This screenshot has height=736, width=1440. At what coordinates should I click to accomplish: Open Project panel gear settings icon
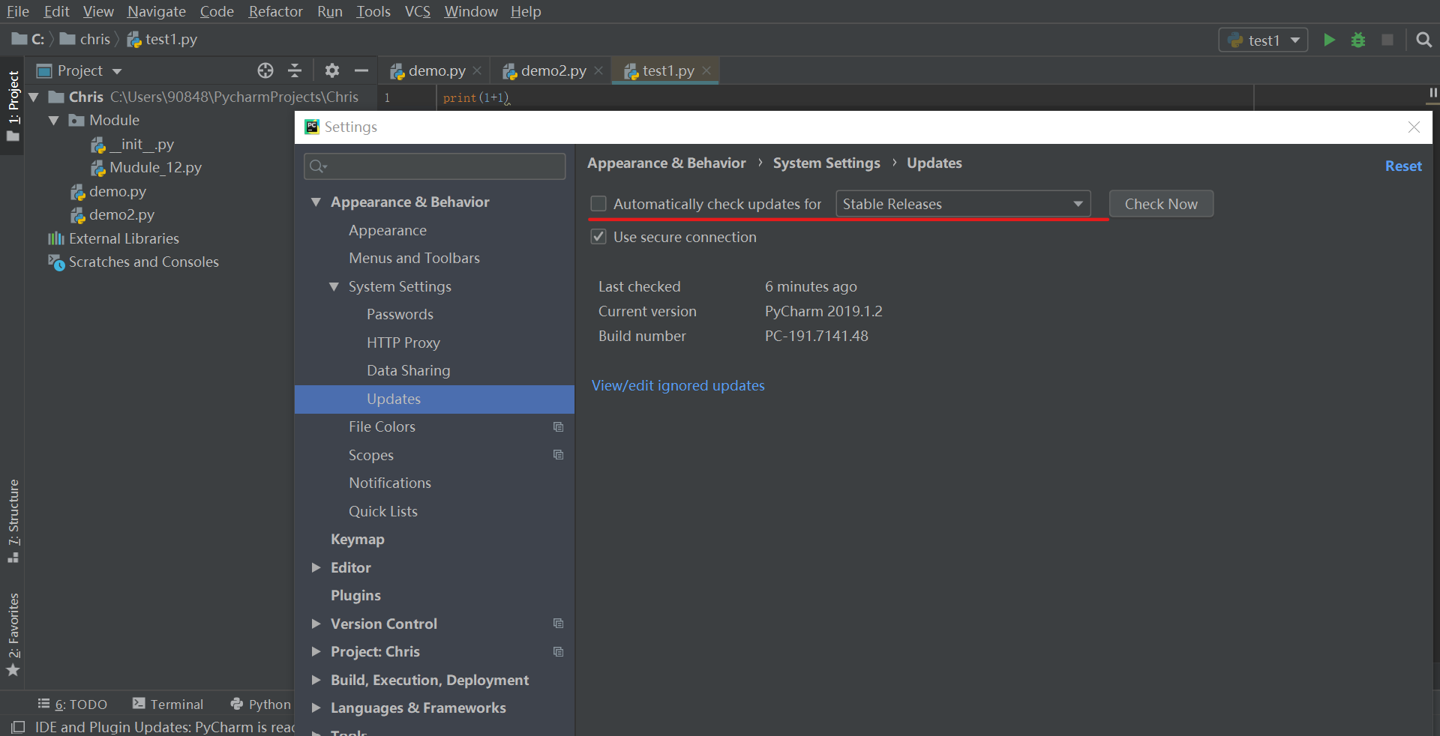click(x=332, y=70)
